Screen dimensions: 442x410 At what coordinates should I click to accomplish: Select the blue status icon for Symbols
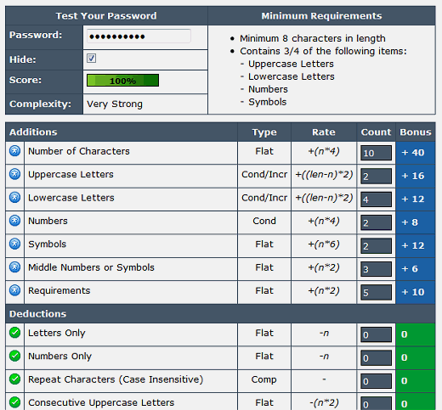point(14,244)
